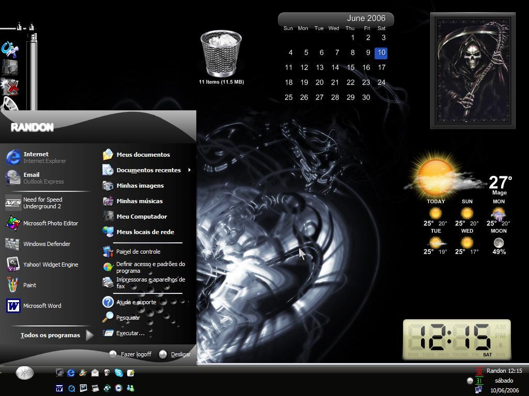
Task: Click the round Start orb button
Action: pyautogui.click(x=25, y=372)
